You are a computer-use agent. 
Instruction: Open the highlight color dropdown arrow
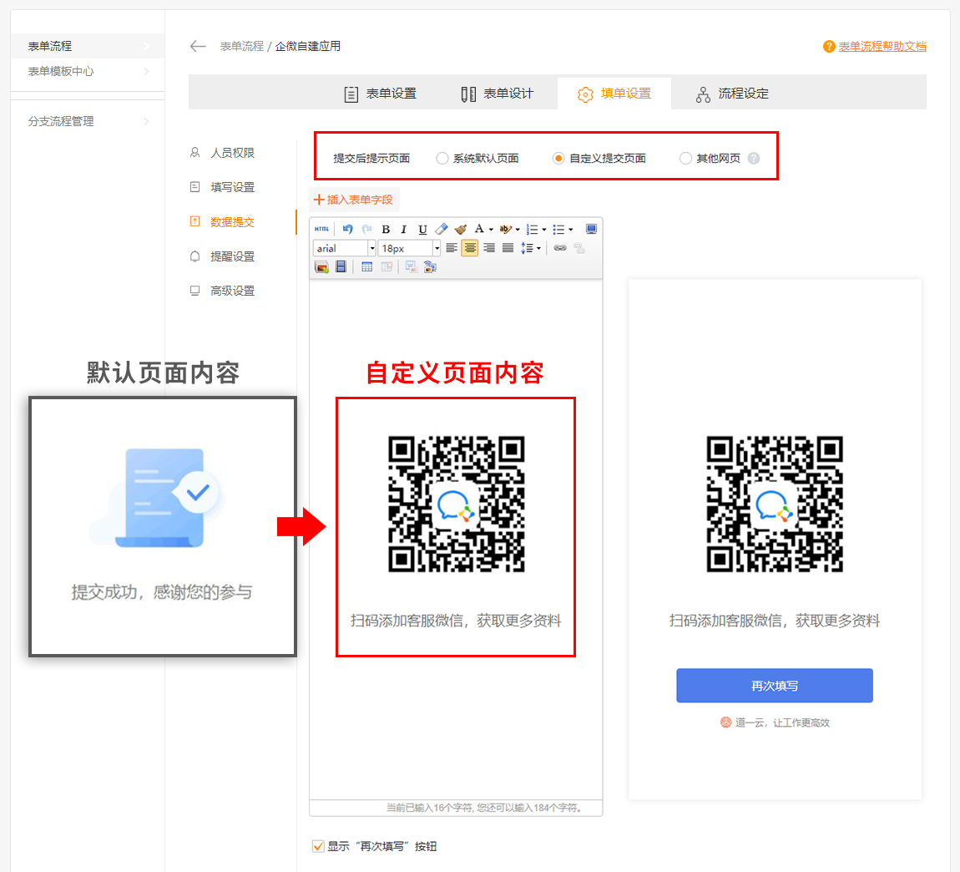518,230
